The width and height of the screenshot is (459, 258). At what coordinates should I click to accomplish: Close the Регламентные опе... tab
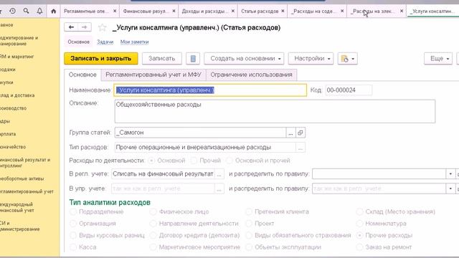click(x=115, y=11)
